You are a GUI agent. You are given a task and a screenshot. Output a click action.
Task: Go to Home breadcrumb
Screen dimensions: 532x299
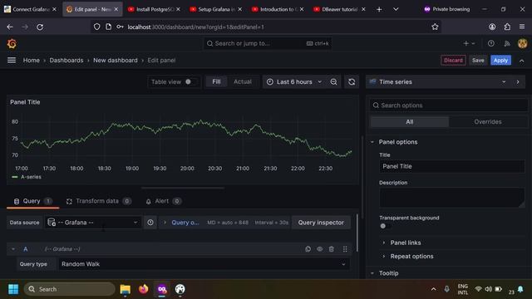[32, 61]
